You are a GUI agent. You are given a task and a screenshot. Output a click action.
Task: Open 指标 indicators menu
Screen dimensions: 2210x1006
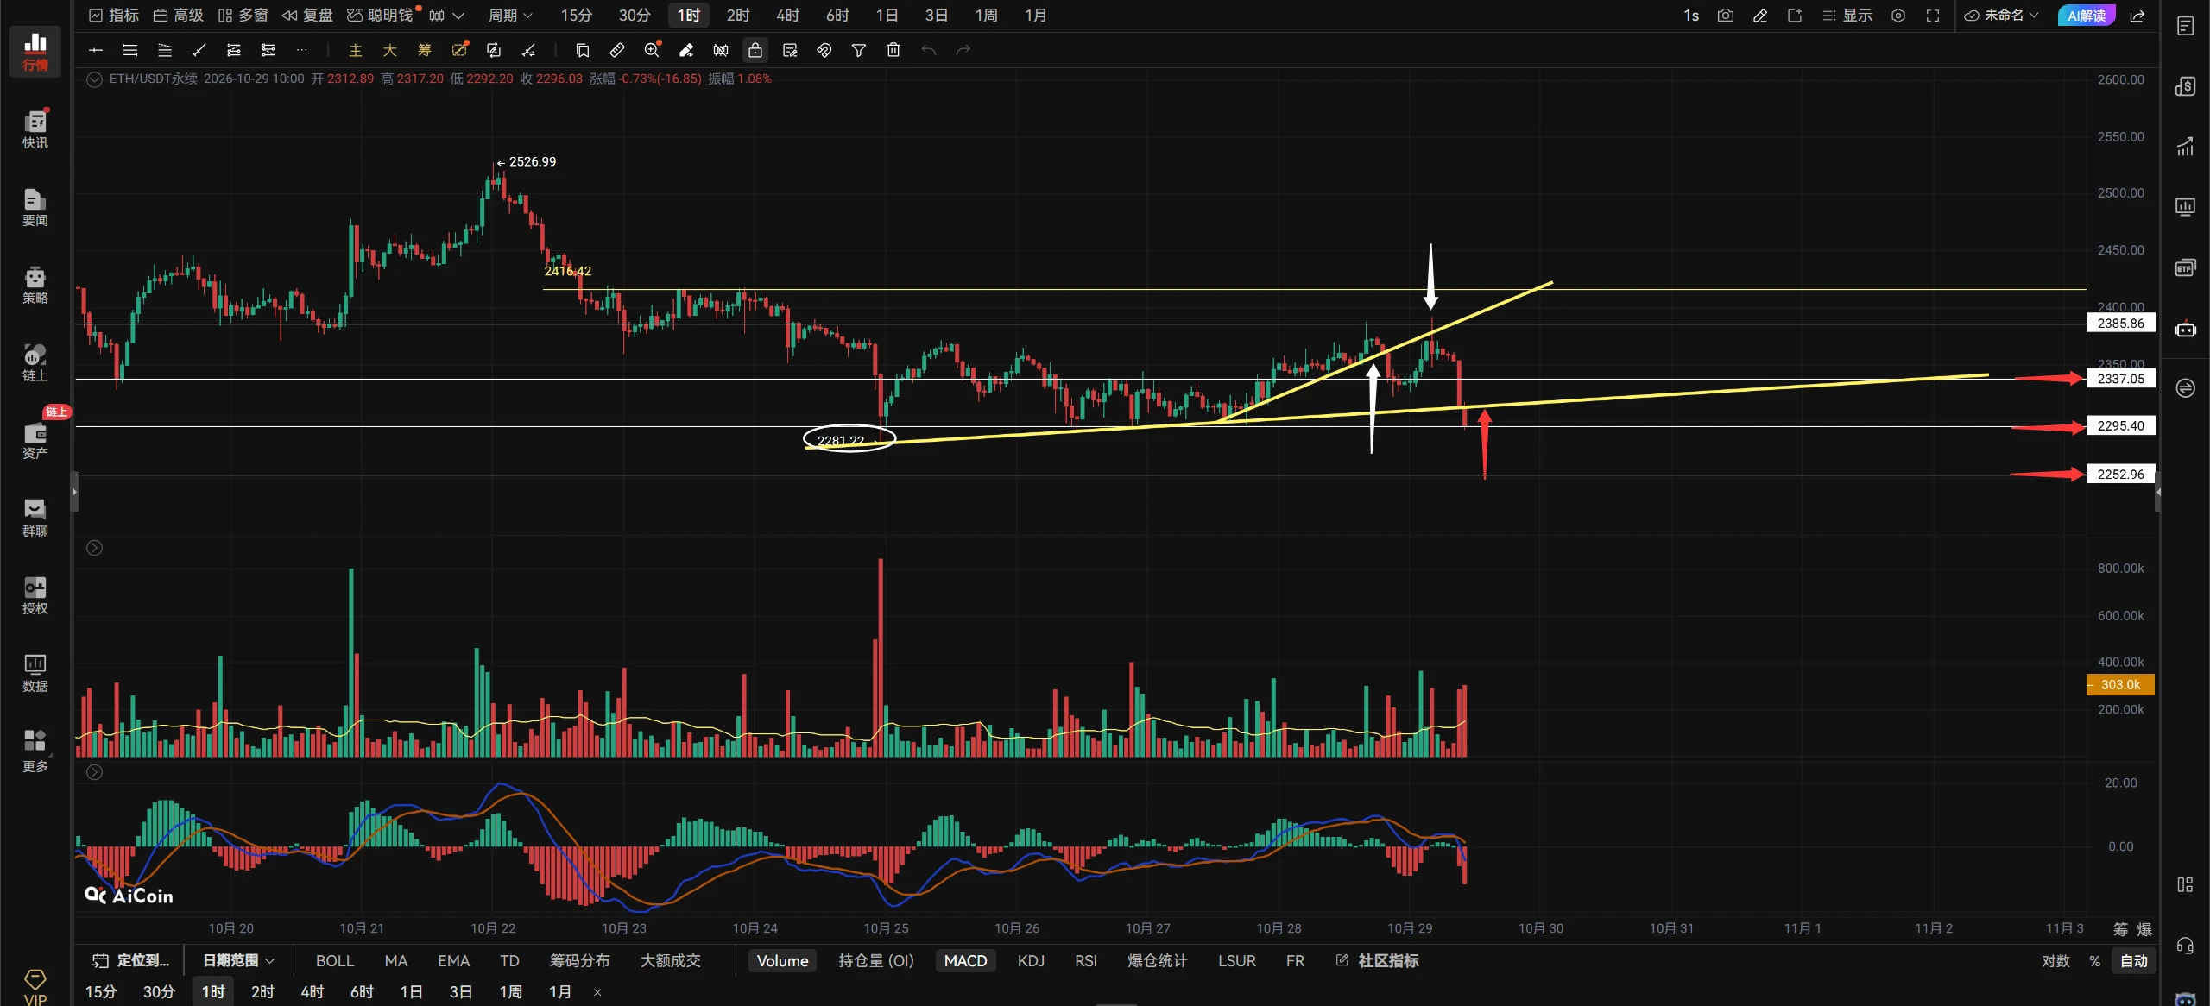tap(114, 16)
